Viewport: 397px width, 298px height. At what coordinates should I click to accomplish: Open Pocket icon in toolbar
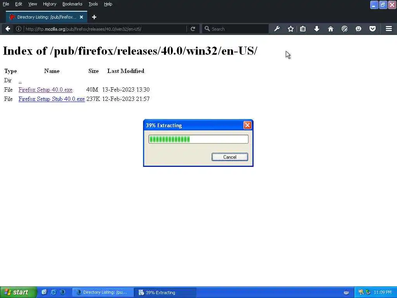[x=373, y=29]
